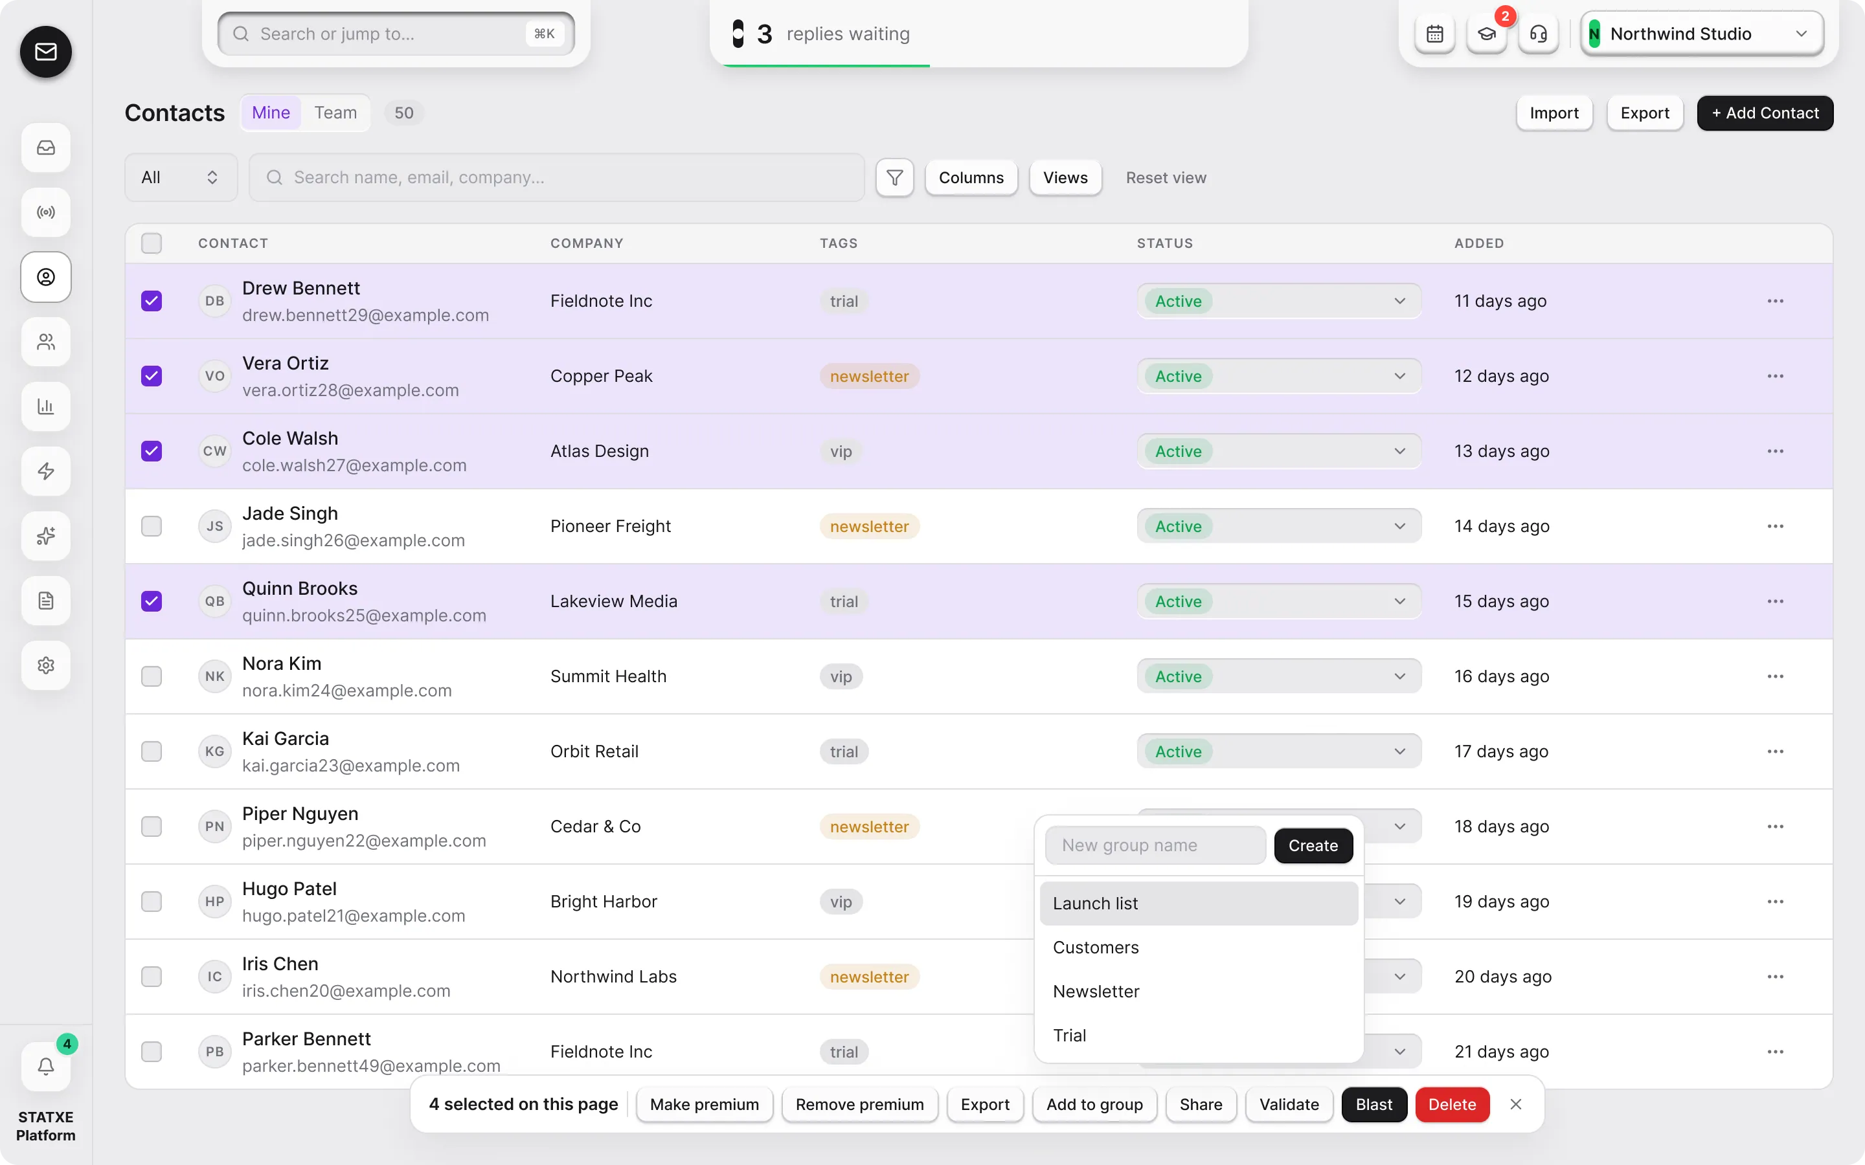This screenshot has height=1165, width=1865.
Task: Open status dropdown for Drew Bennett
Action: pyautogui.click(x=1278, y=300)
